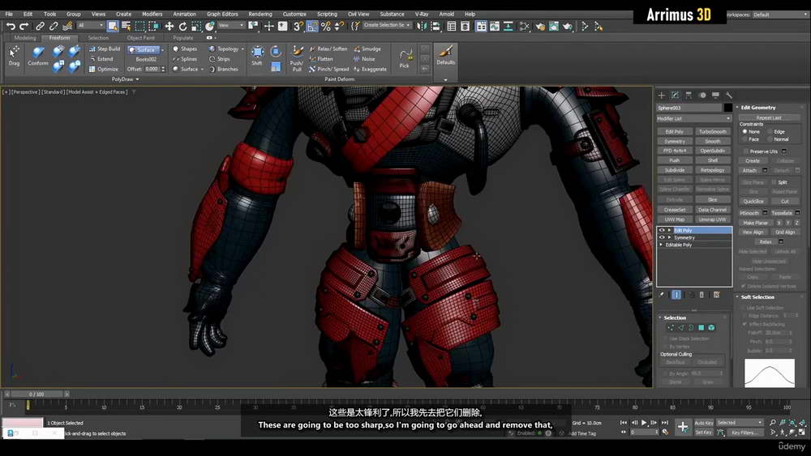
Task: Click the Mirror tool icon
Action: point(422,26)
